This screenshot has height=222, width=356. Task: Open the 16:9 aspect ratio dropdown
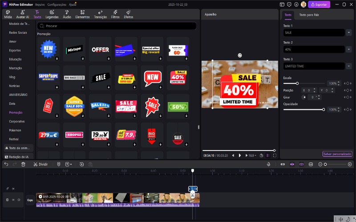click(251, 155)
